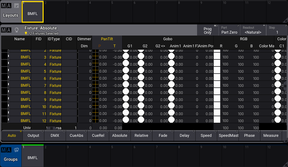Open the Step value selector
Screen dimensions: 288x167
pos(277,30)
